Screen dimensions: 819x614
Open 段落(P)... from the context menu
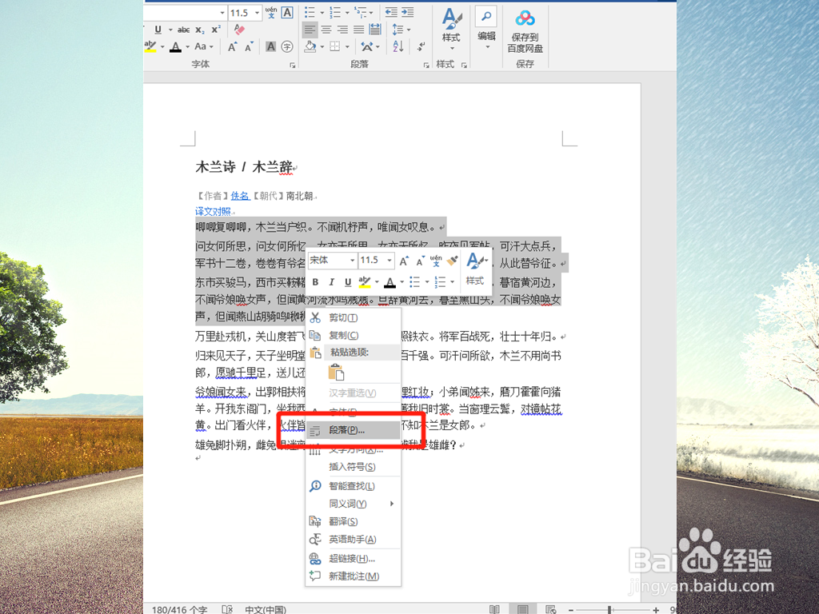pyautogui.click(x=353, y=430)
